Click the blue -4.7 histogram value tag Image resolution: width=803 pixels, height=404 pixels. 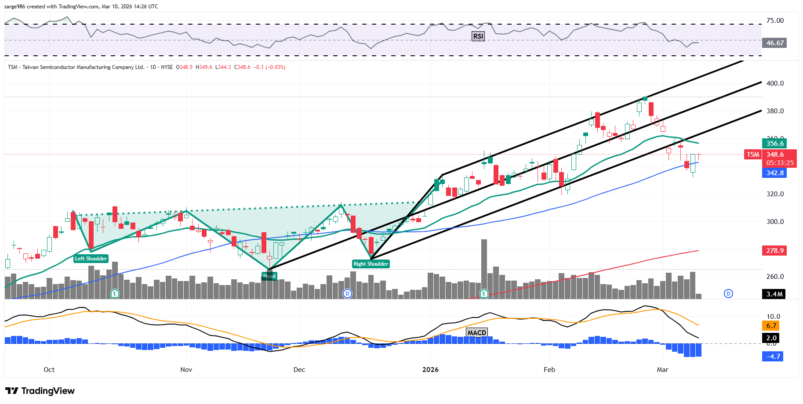[773, 357]
